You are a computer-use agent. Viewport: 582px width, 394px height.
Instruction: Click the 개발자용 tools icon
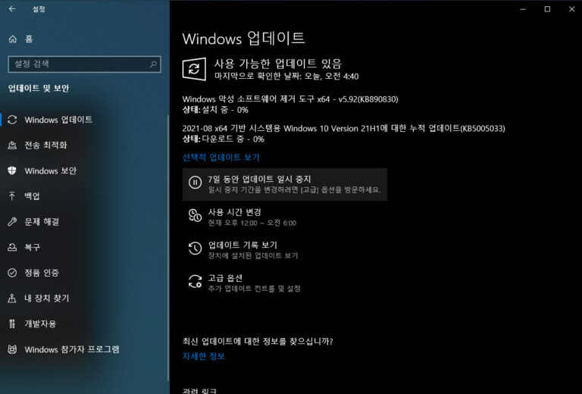click(x=12, y=324)
